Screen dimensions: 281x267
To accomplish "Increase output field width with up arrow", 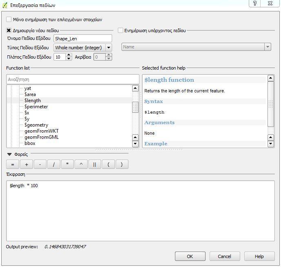I will point(69,55).
